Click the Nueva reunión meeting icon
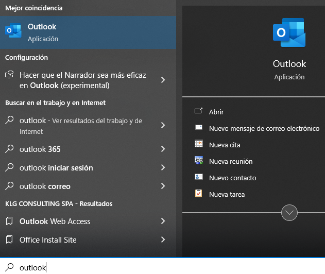The image size is (325, 274). tap(199, 160)
